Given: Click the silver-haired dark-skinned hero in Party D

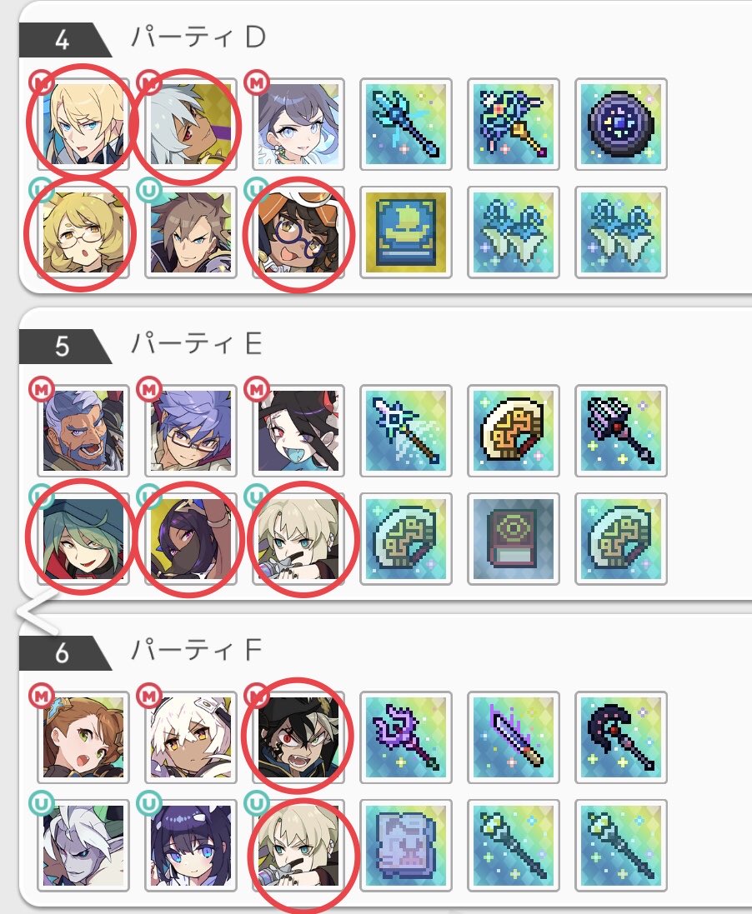Looking at the screenshot, I should tap(191, 124).
